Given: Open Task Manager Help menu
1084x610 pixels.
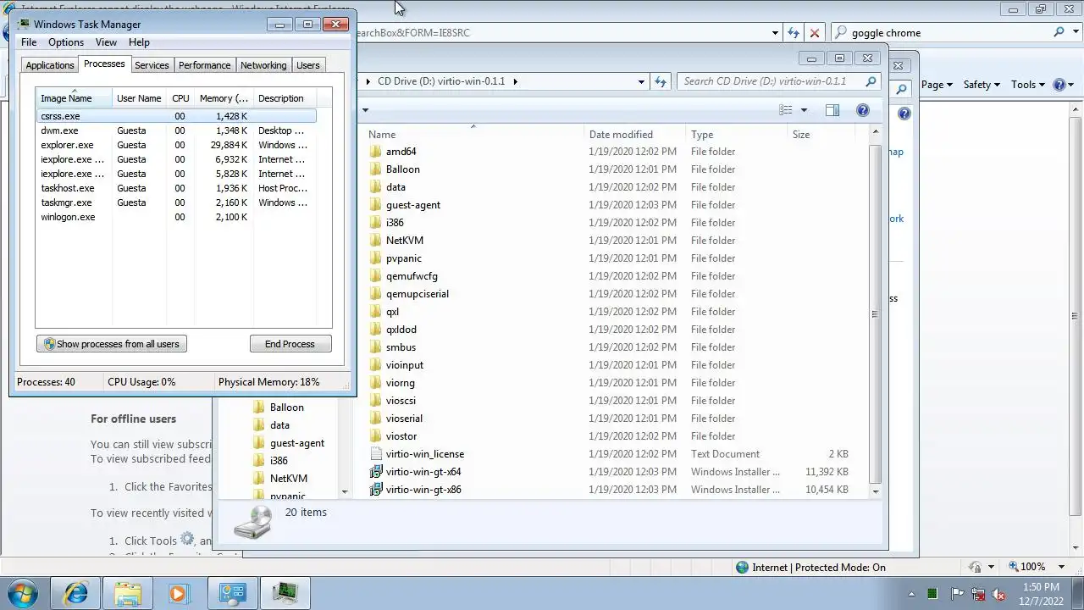Looking at the screenshot, I should [x=139, y=42].
